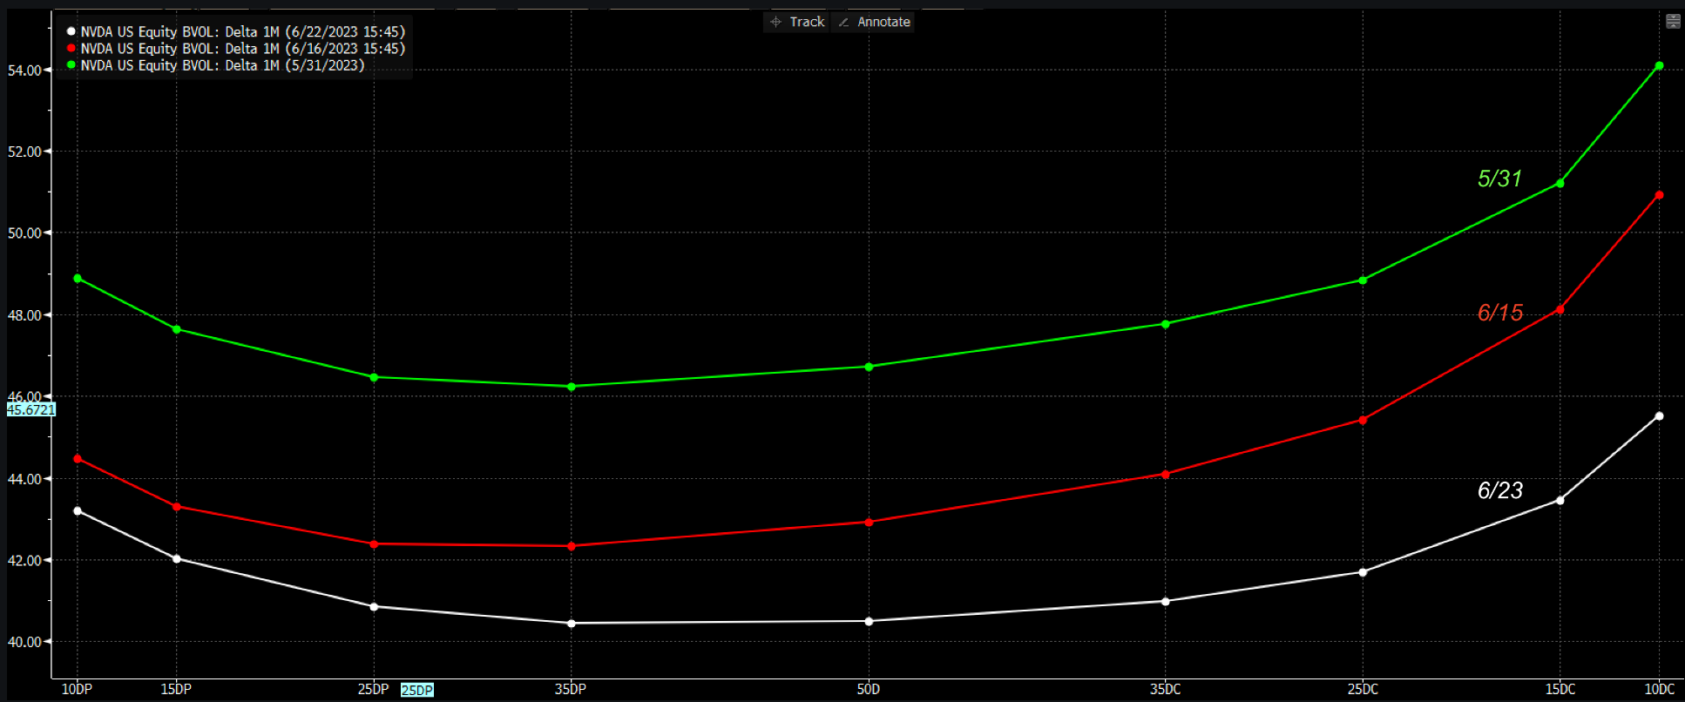Click the 35DC x-axis label
1685x702 pixels.
[1166, 689]
